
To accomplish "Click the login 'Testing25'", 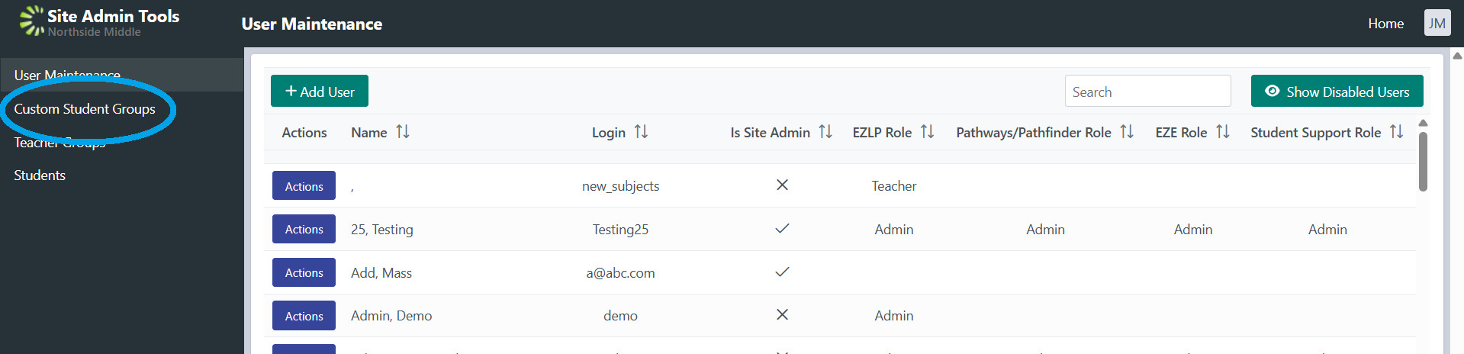I will tap(620, 230).
